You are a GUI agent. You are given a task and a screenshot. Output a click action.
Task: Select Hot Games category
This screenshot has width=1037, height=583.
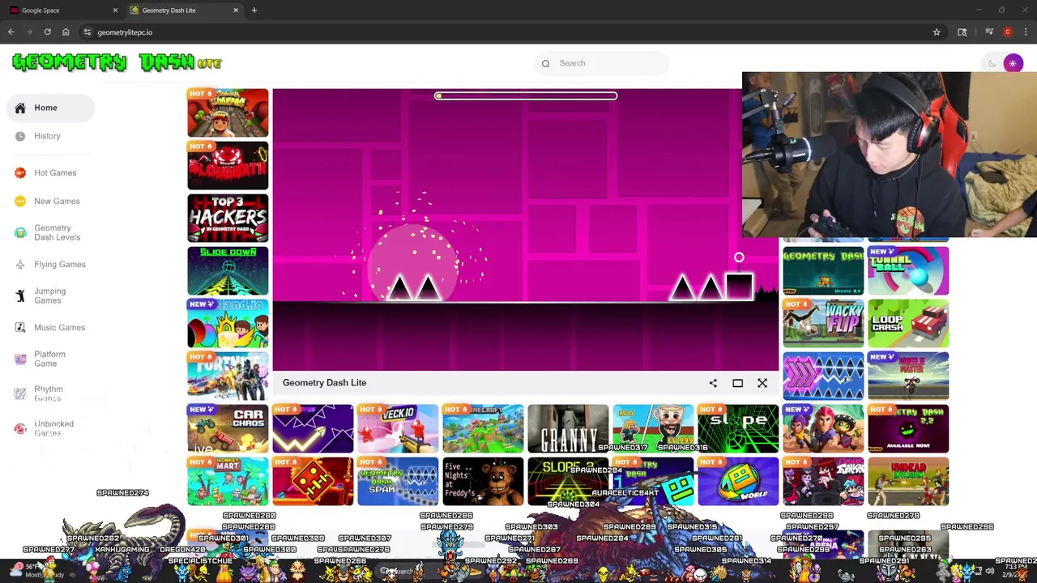(x=55, y=172)
